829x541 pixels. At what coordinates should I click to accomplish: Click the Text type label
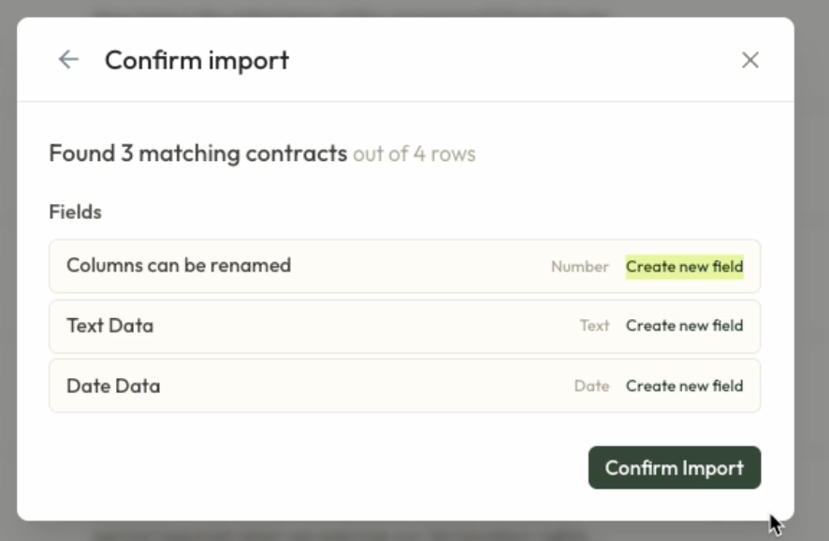594,326
